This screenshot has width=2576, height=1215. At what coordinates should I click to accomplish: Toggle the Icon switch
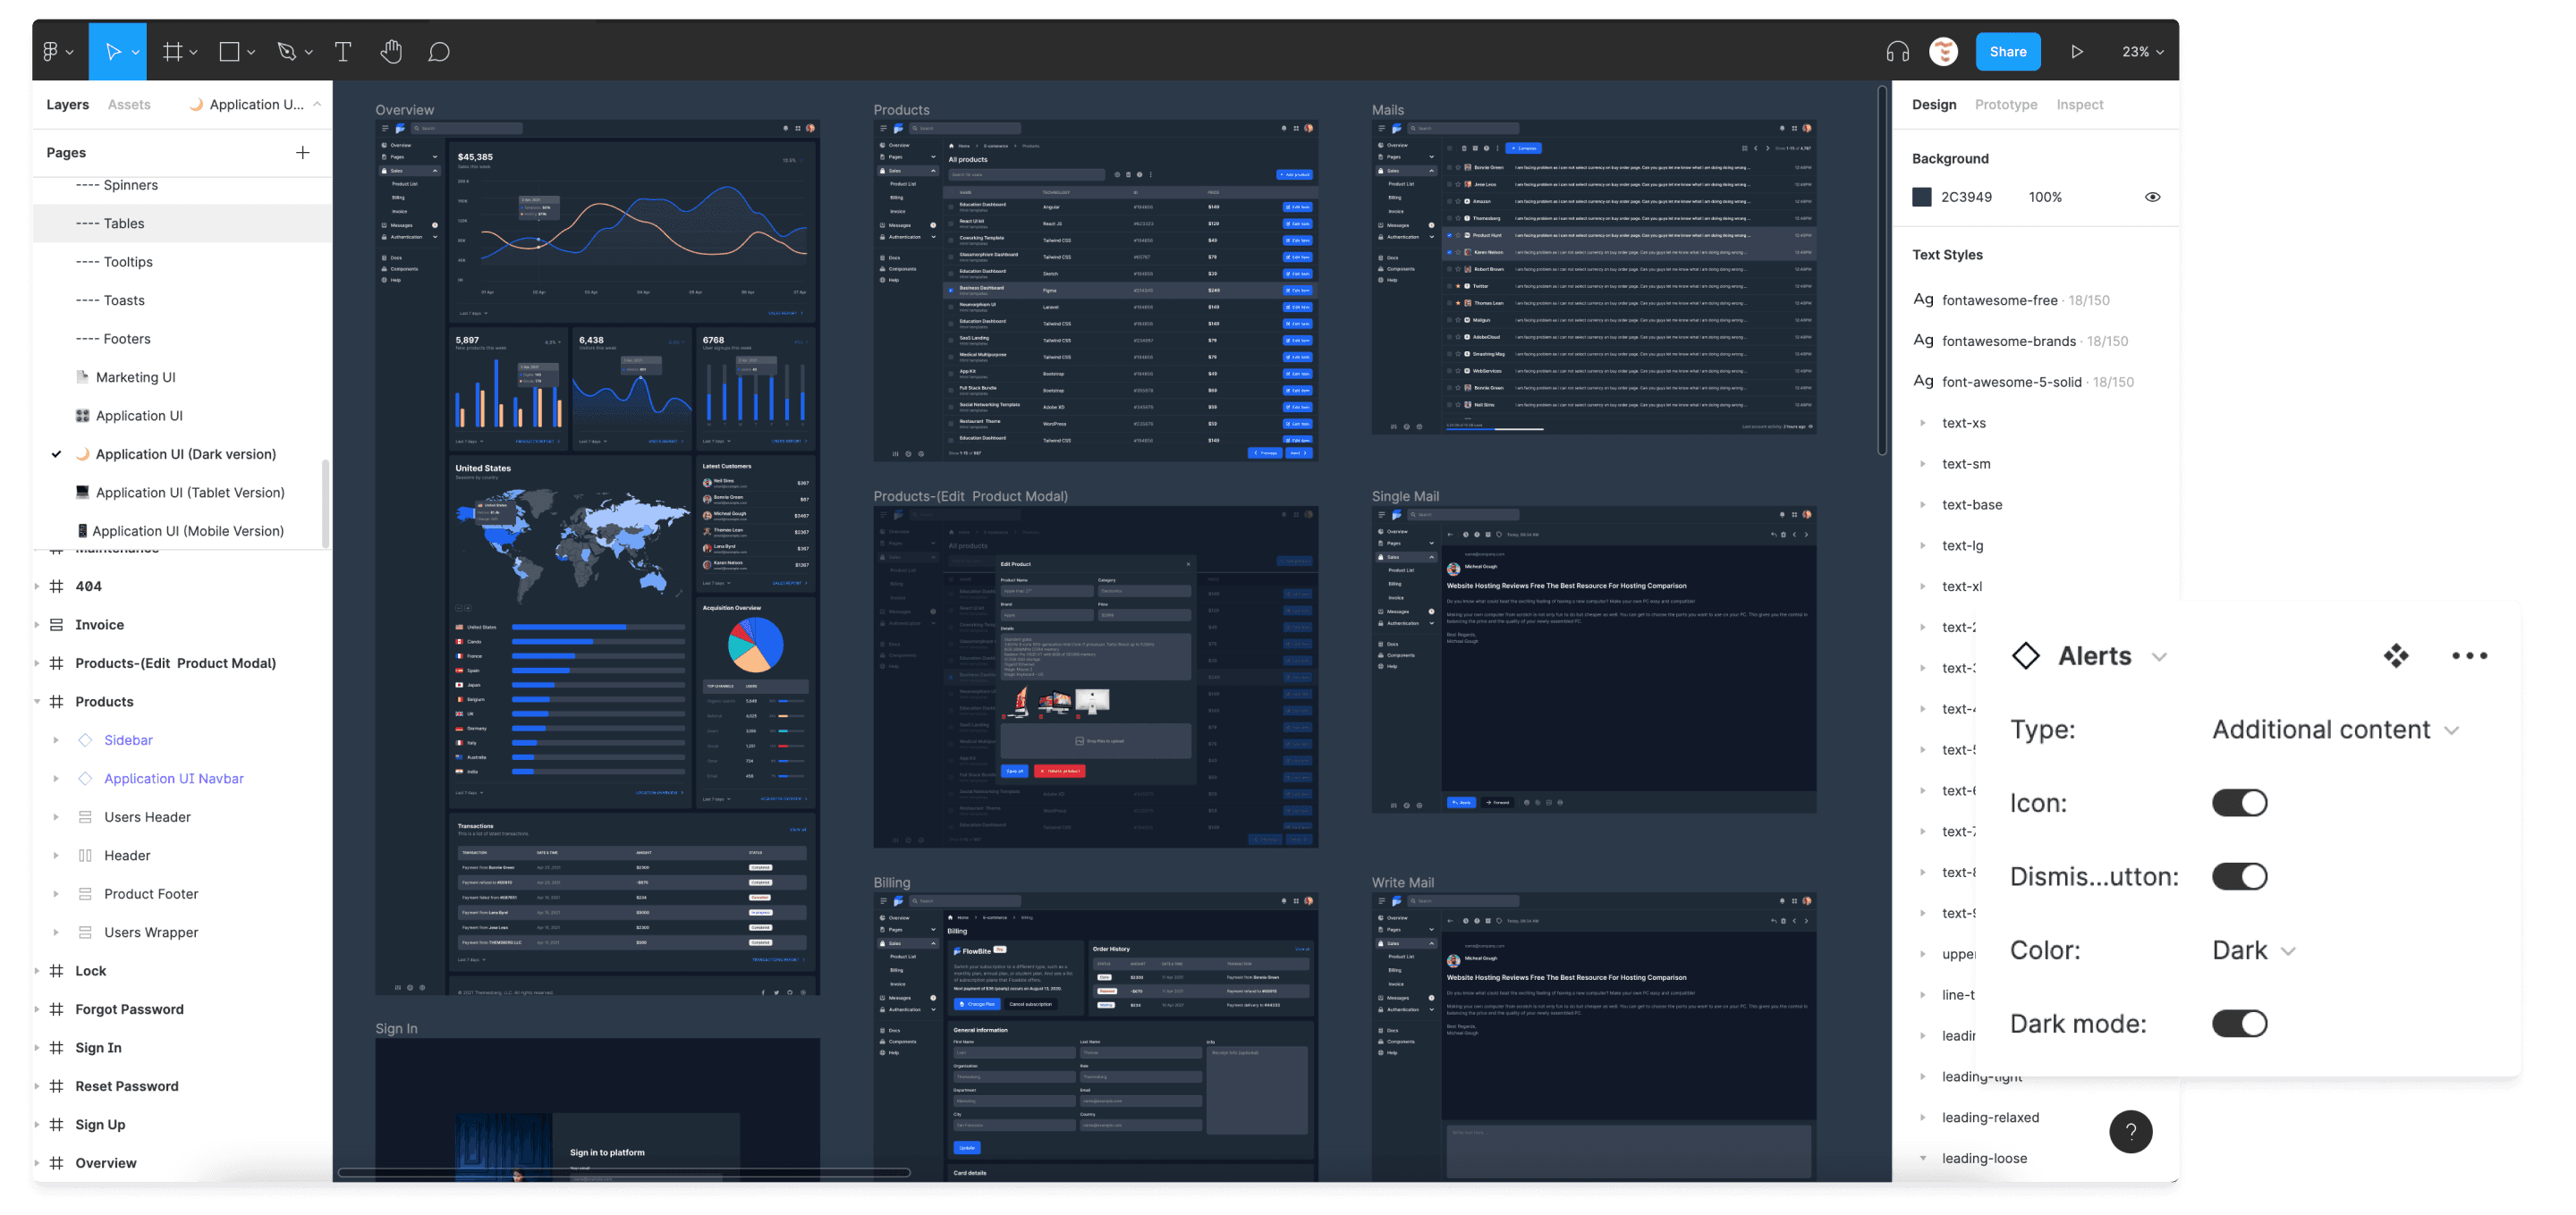point(2239,802)
